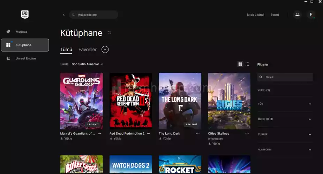Expand the TÜR filter section
This screenshot has width=323, height=174.
pos(285,104)
